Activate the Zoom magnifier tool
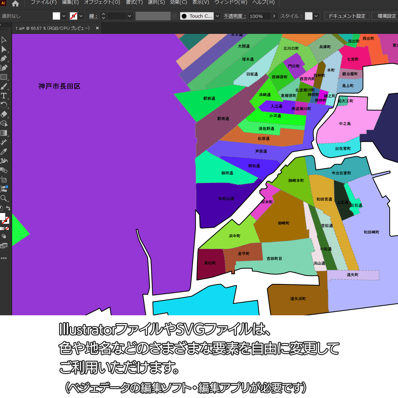The image size is (398, 398). pyautogui.click(x=4, y=198)
